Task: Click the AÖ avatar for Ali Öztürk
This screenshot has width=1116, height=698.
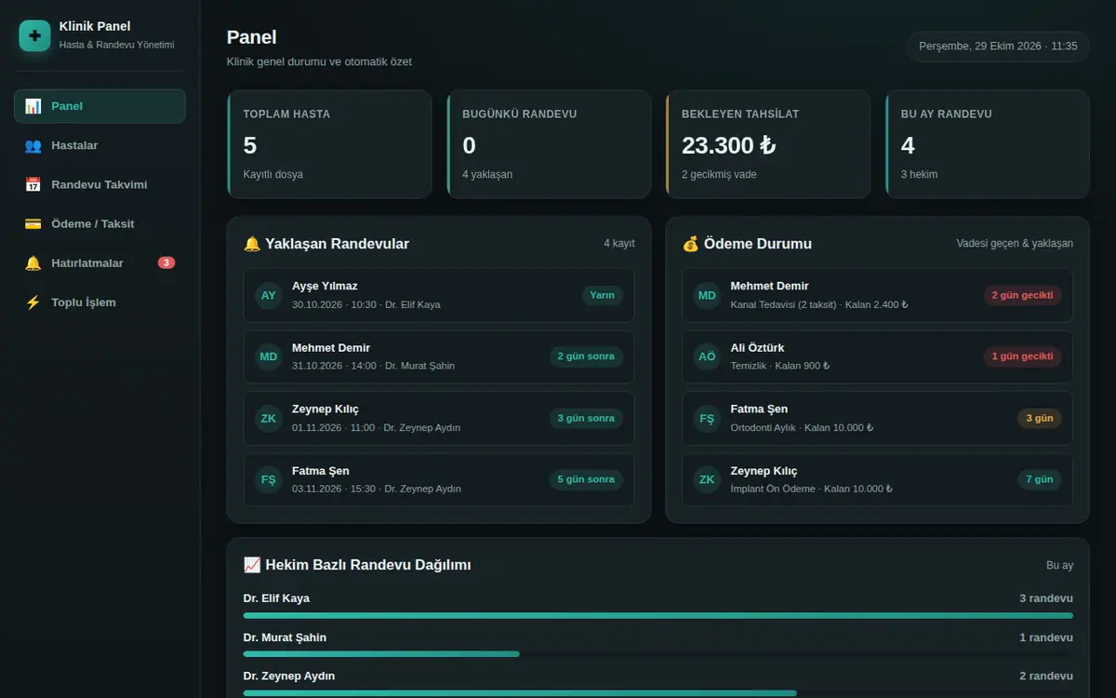Action: click(707, 356)
